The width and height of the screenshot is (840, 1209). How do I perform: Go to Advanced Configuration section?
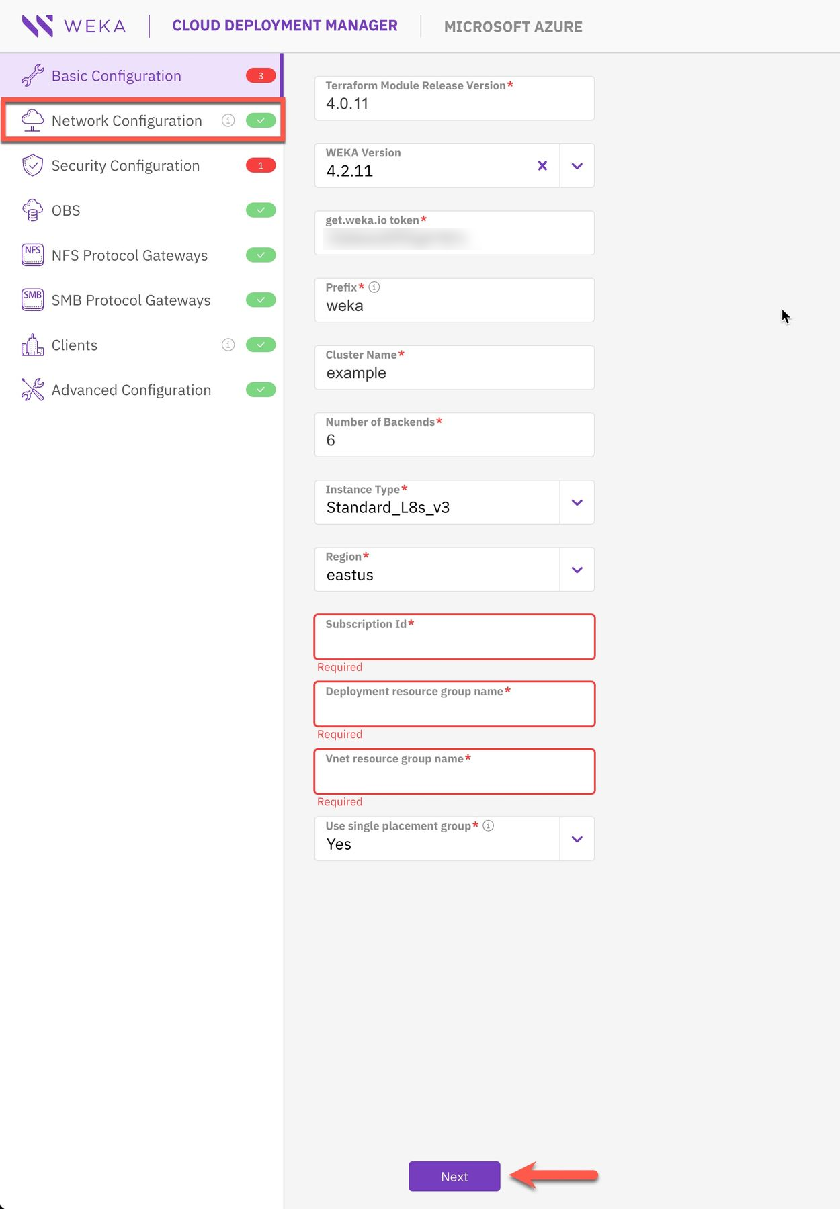coord(131,390)
